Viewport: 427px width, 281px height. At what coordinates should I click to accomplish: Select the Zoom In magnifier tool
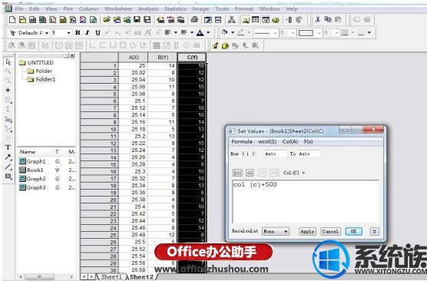[x=8, y=71]
